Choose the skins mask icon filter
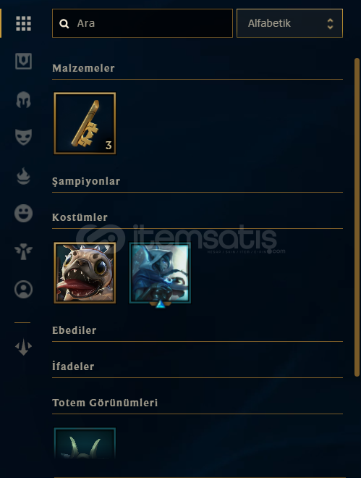The image size is (361, 478). click(x=23, y=137)
